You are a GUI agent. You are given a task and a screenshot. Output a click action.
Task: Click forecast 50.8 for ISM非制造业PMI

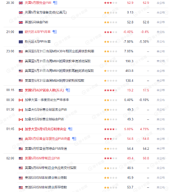click(146, 158)
